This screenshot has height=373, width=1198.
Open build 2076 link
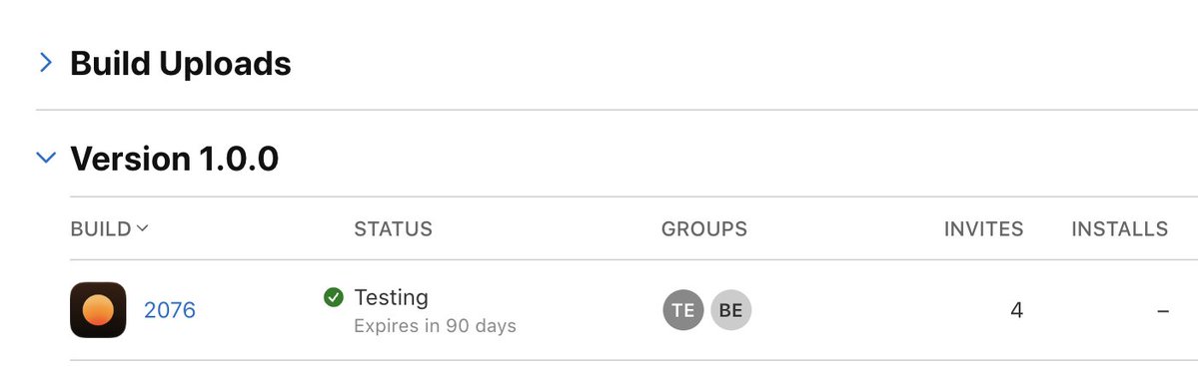click(x=170, y=310)
